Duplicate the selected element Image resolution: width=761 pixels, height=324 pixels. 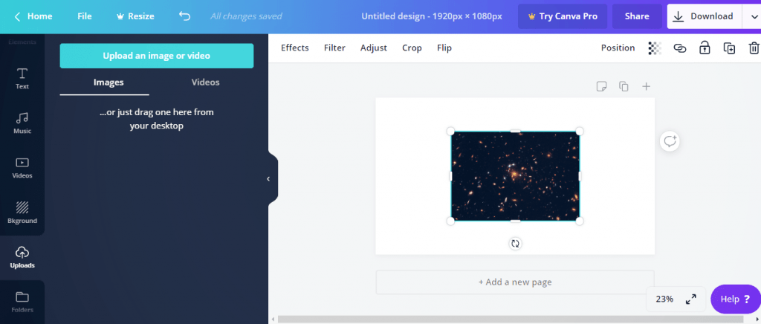(x=729, y=48)
